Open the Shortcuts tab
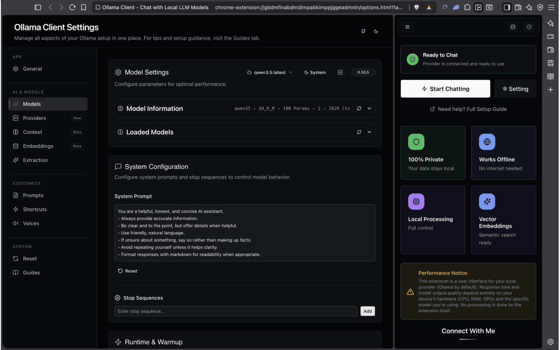 coord(48,209)
